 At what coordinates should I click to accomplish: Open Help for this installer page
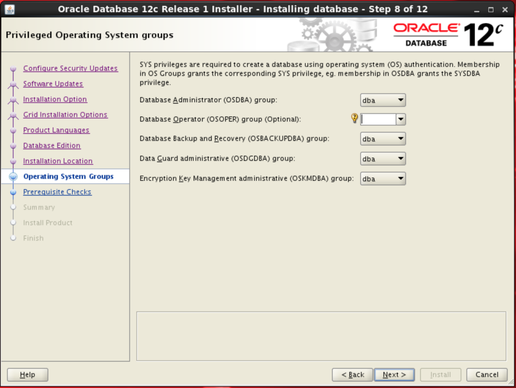click(28, 374)
